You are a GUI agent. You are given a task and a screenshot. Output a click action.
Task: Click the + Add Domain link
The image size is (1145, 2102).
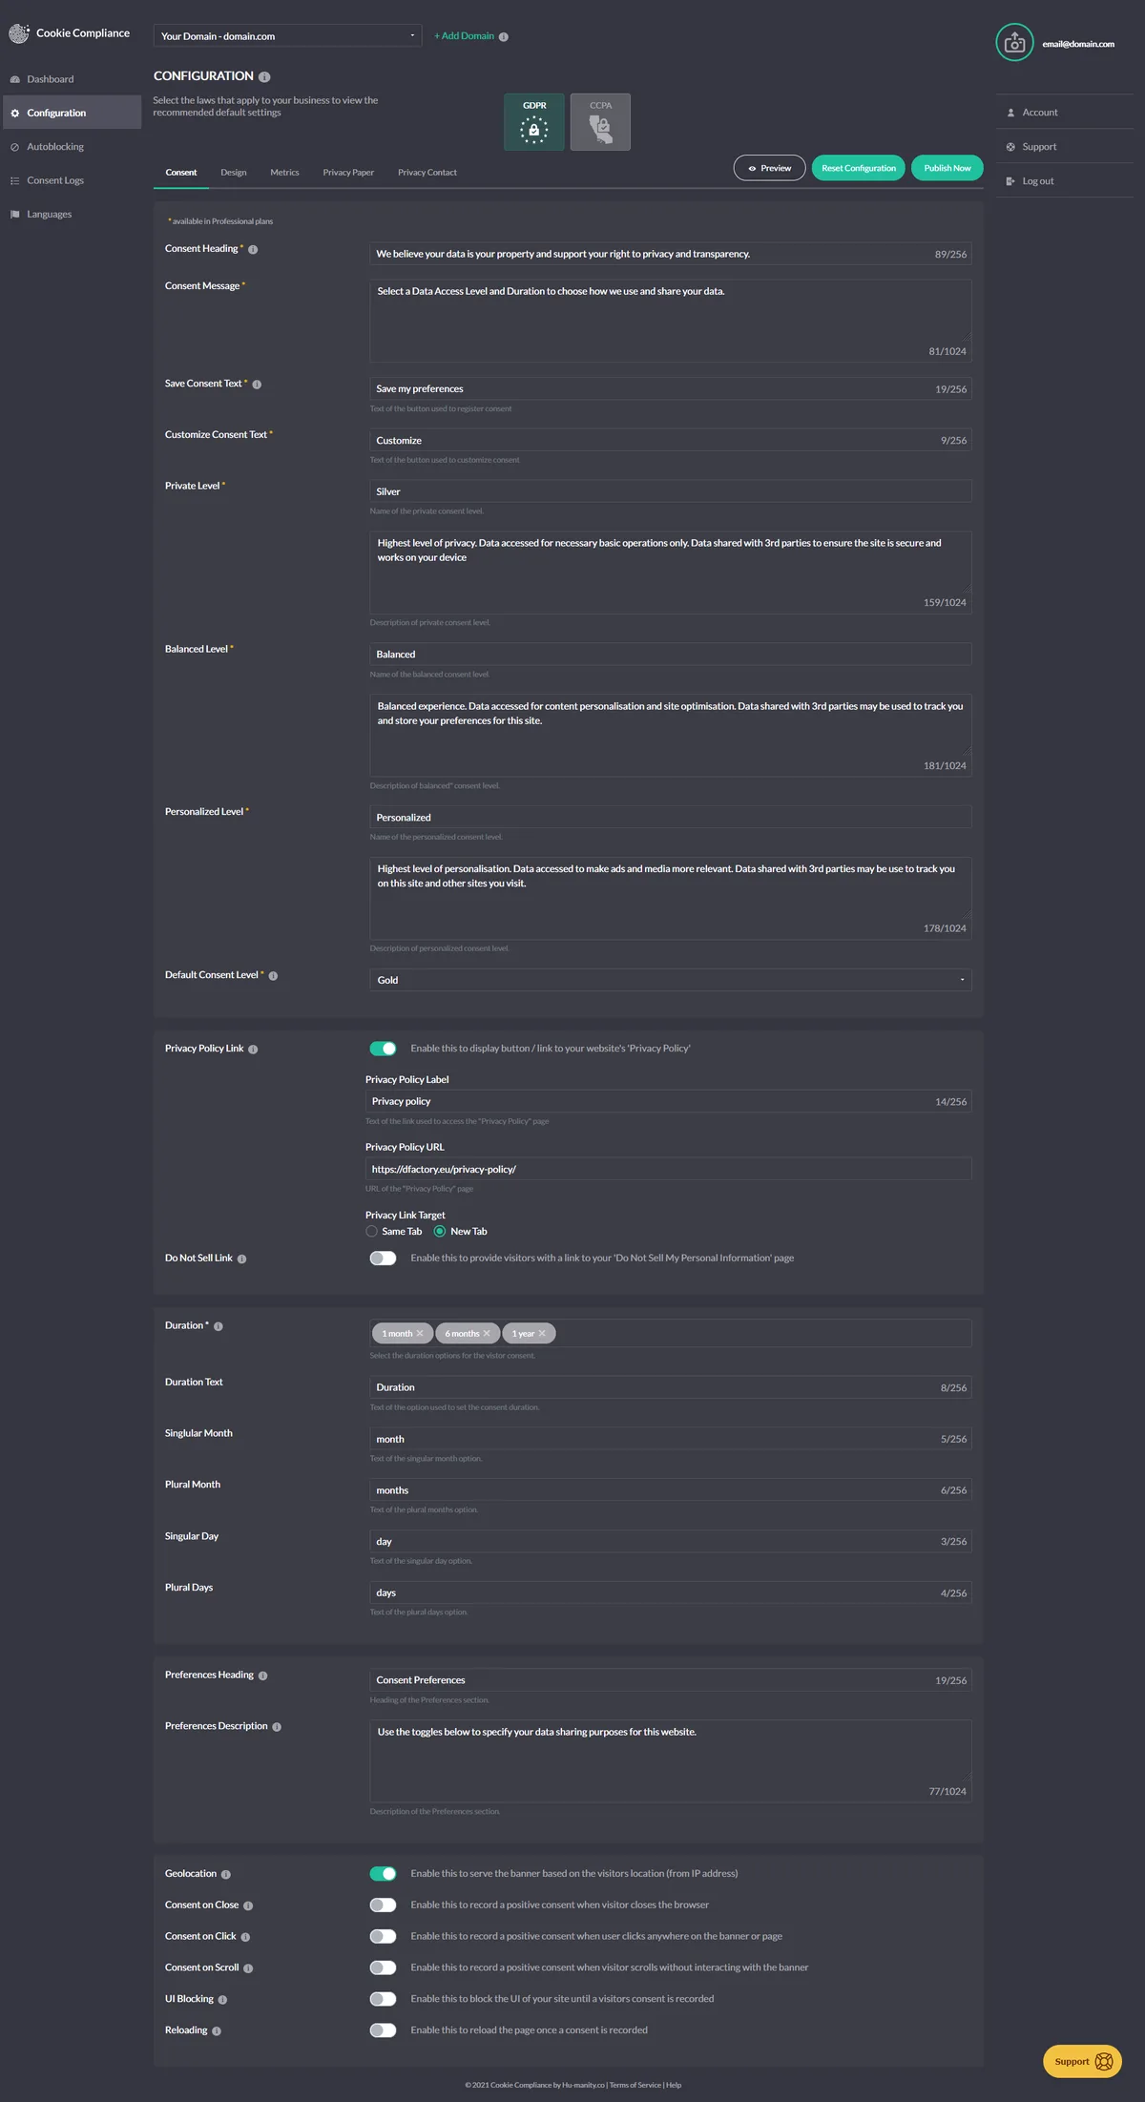tap(464, 36)
